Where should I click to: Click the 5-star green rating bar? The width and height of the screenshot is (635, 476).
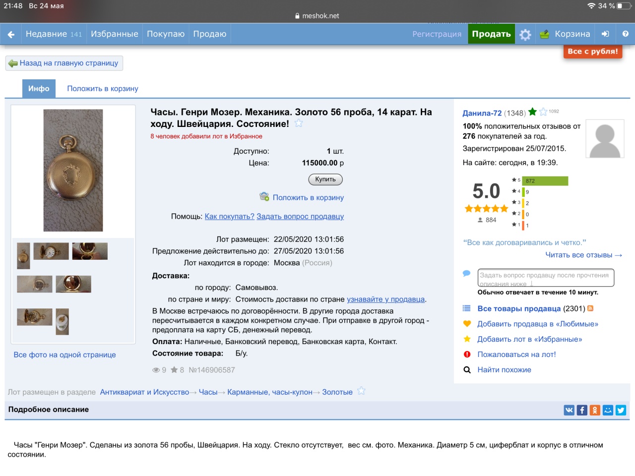click(545, 181)
